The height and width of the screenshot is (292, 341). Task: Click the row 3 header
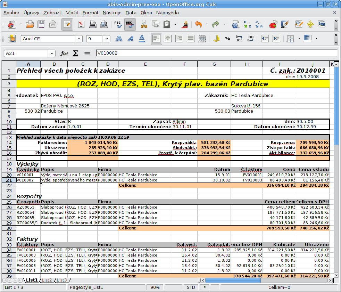pyautogui.click(x=9, y=84)
